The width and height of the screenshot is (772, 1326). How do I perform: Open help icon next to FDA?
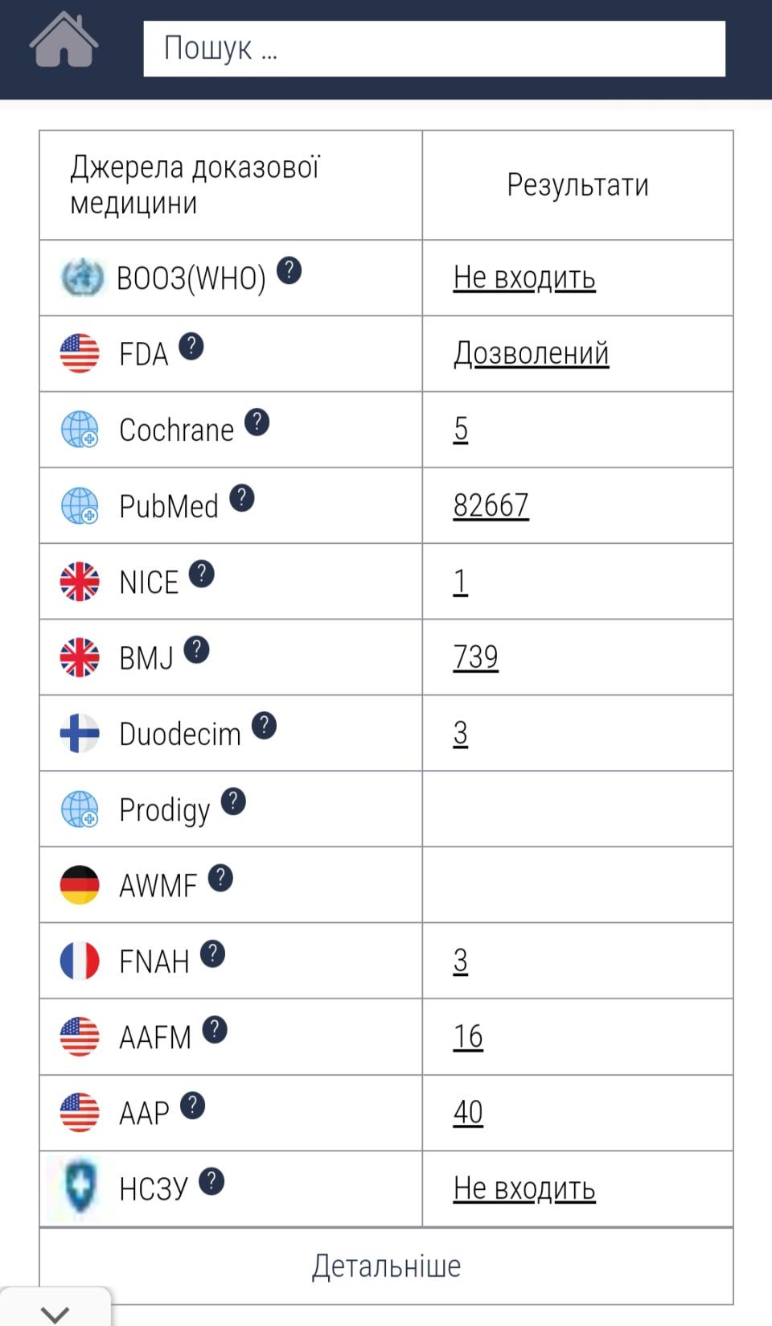(x=191, y=346)
